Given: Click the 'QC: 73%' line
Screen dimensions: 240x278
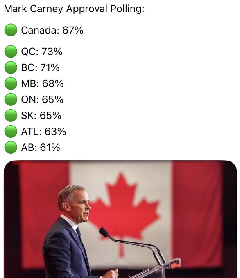Looking at the screenshot, I should (42, 52).
